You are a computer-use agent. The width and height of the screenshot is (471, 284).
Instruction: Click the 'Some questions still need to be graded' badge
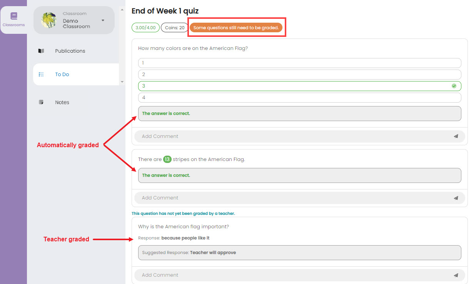[x=236, y=28]
